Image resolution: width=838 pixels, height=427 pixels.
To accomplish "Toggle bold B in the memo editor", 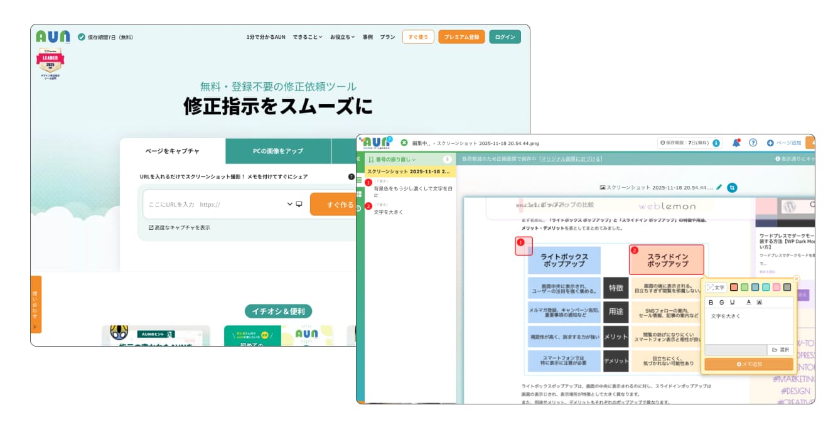I will (x=711, y=302).
